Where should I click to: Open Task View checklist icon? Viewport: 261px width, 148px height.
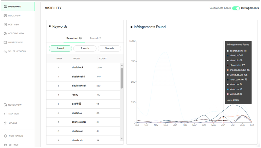click(5, 114)
